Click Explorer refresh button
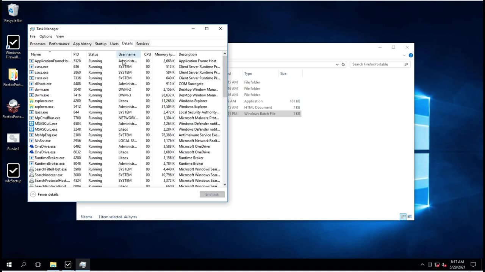Image resolution: width=485 pixels, height=272 pixels. click(343, 64)
